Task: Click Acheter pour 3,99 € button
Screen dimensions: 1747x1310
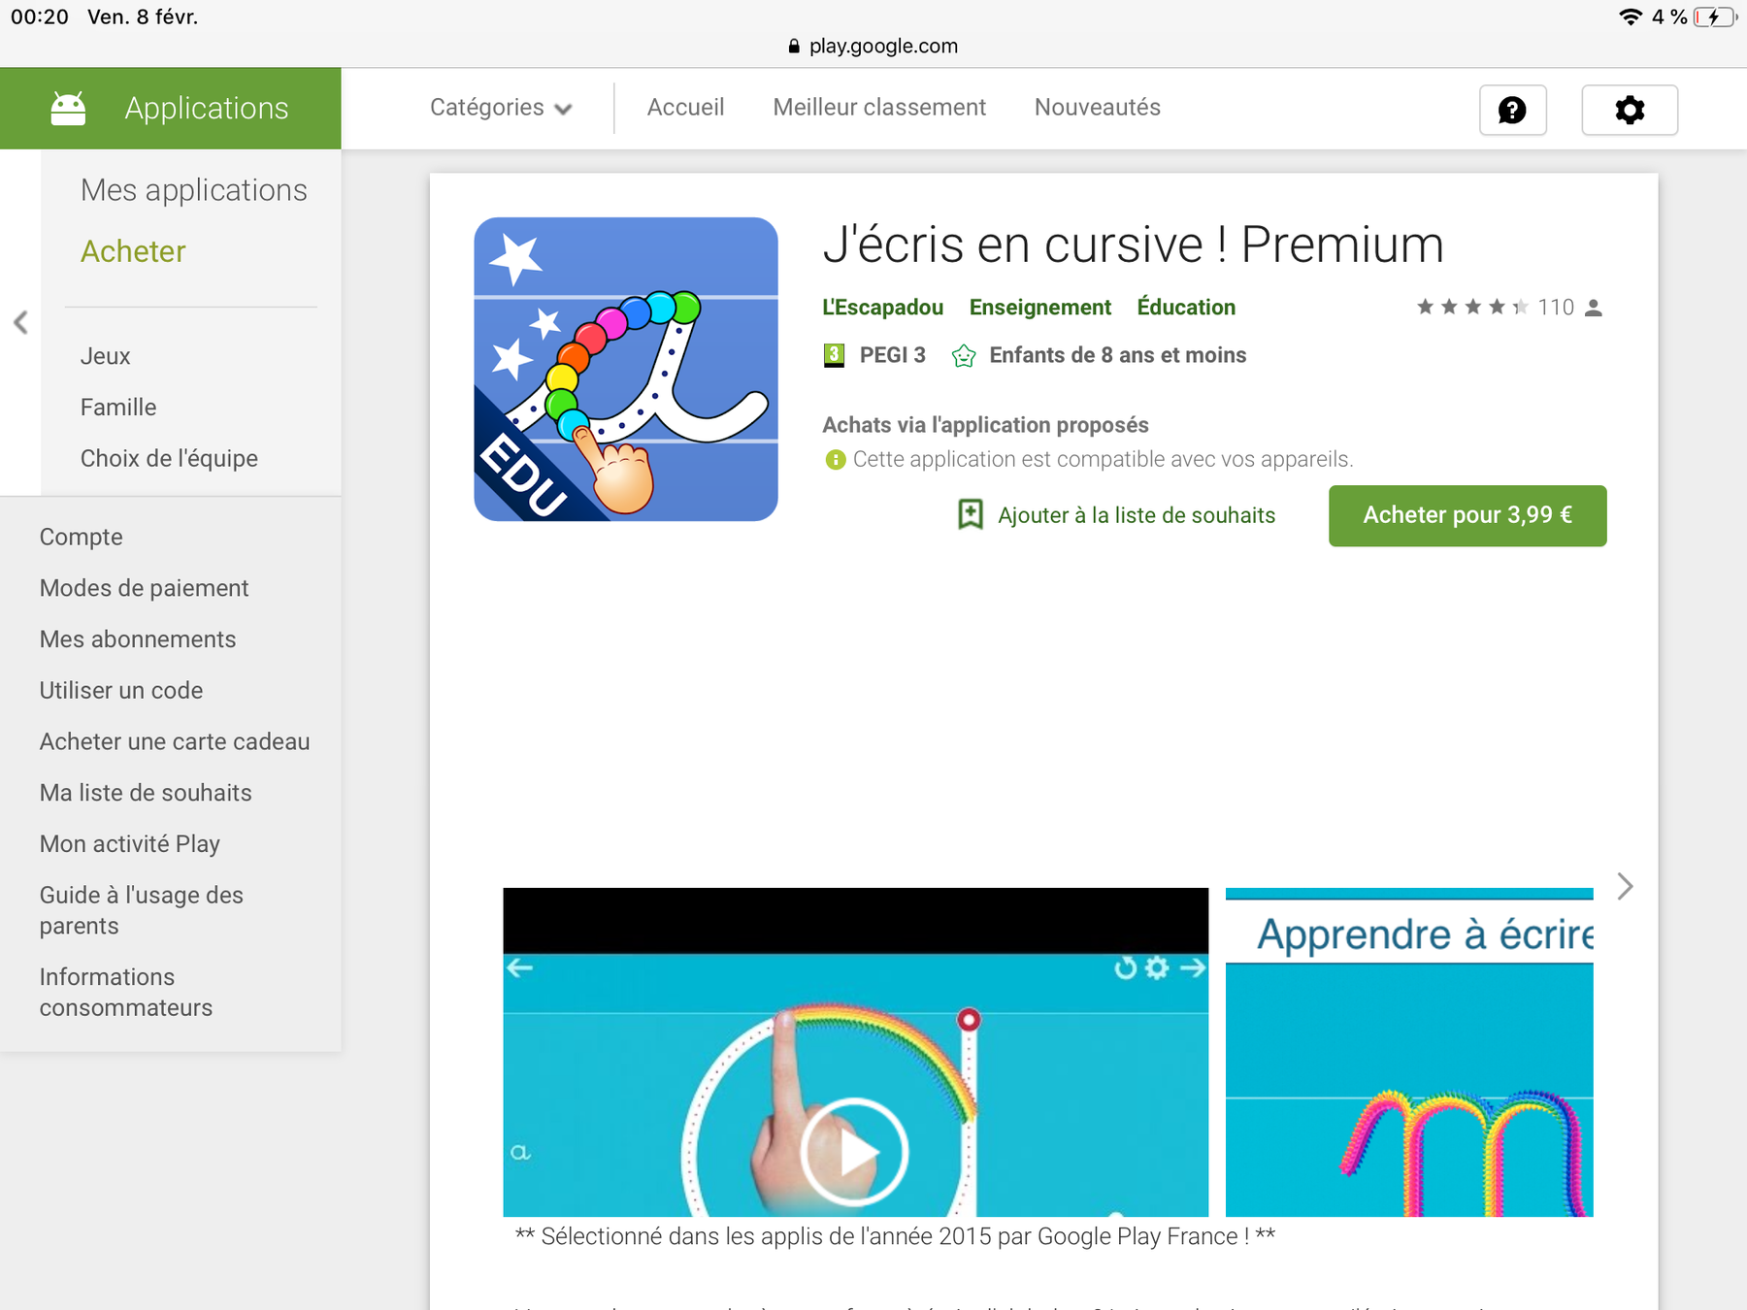Action: click(1467, 515)
